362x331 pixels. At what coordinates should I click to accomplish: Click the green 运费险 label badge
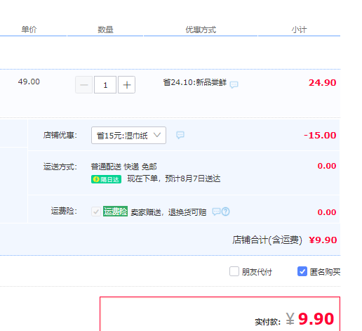[x=115, y=212]
